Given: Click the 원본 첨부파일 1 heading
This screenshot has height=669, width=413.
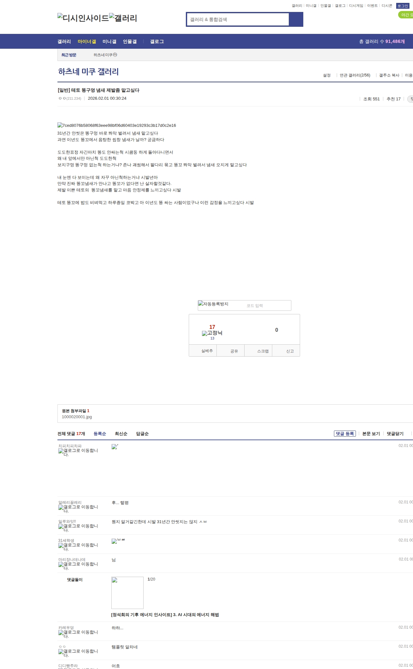Looking at the screenshot, I should 76,411.
